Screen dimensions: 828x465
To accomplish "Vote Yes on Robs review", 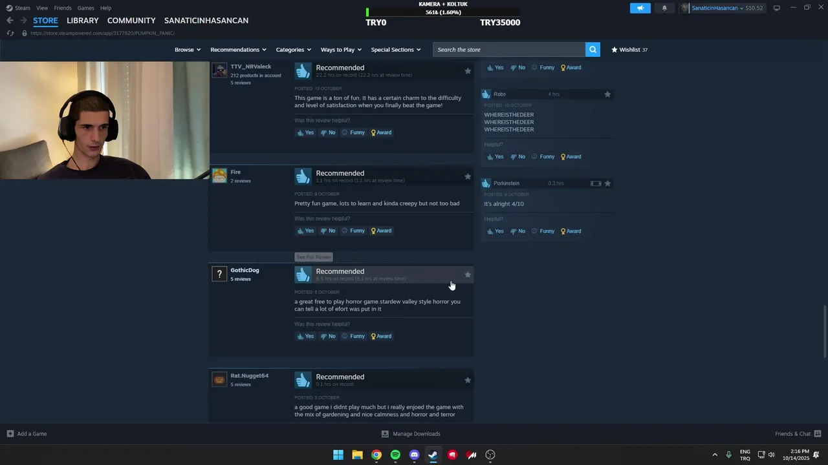I will coord(495,156).
